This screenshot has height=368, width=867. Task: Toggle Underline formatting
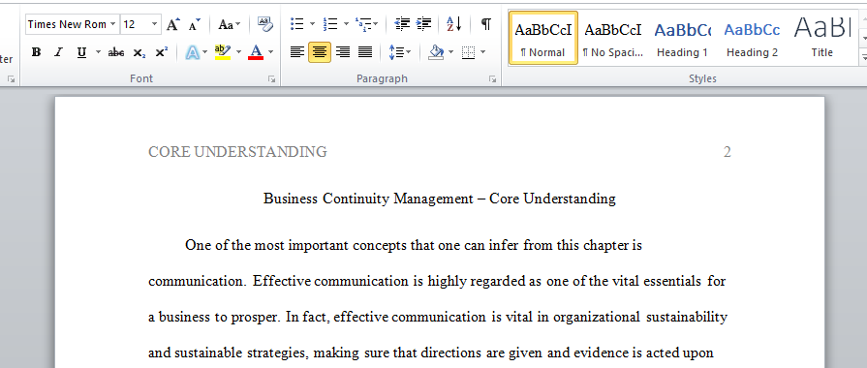coord(81,52)
